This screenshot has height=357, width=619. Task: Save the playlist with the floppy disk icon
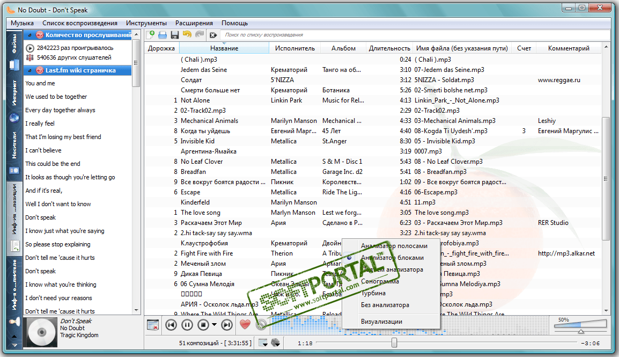(175, 35)
